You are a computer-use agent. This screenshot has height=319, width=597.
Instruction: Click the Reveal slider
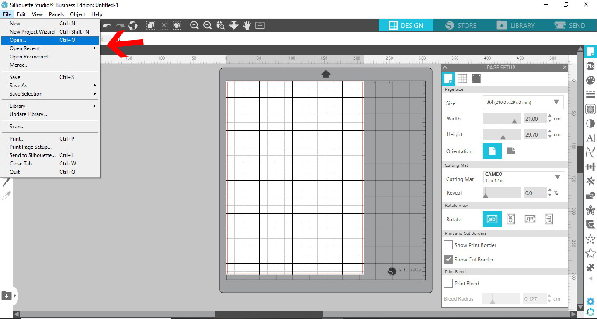[502, 193]
